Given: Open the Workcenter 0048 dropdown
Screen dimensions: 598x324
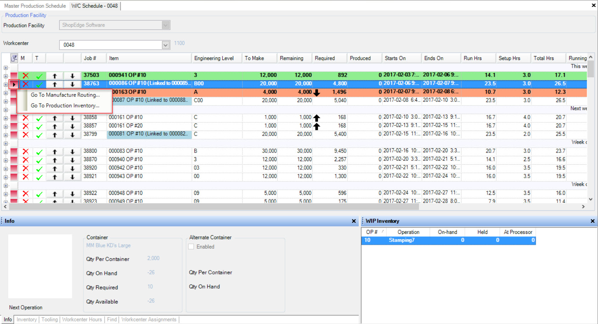Looking at the screenshot, I should click(166, 45).
